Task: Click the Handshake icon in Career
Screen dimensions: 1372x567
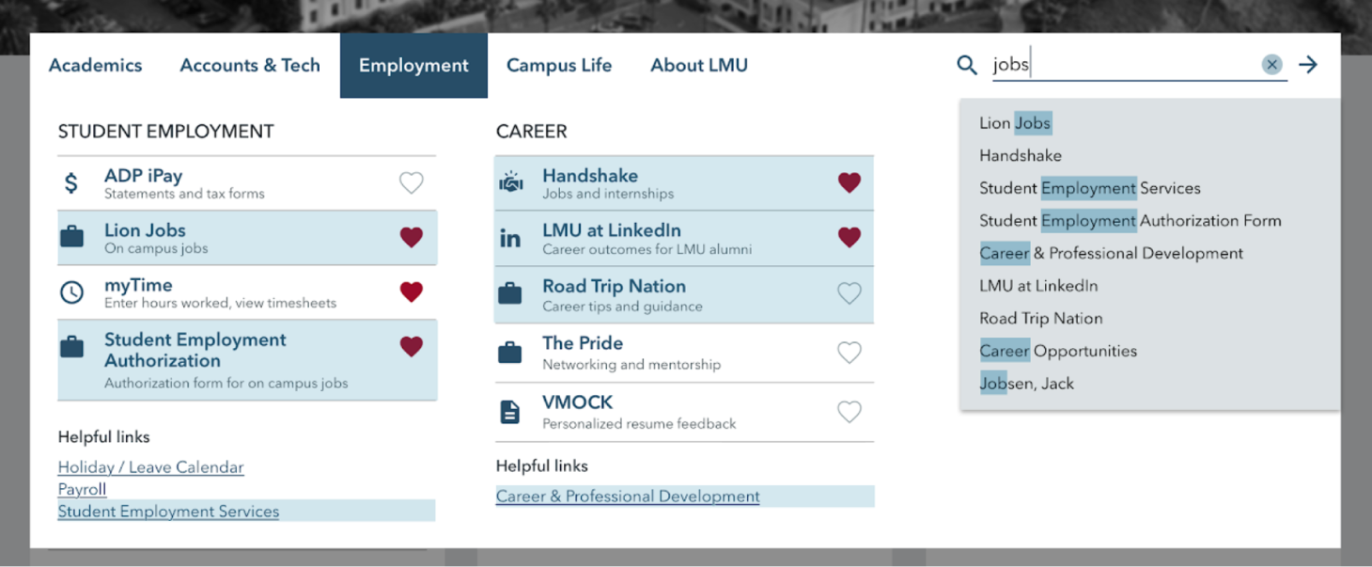Action: pyautogui.click(x=510, y=183)
